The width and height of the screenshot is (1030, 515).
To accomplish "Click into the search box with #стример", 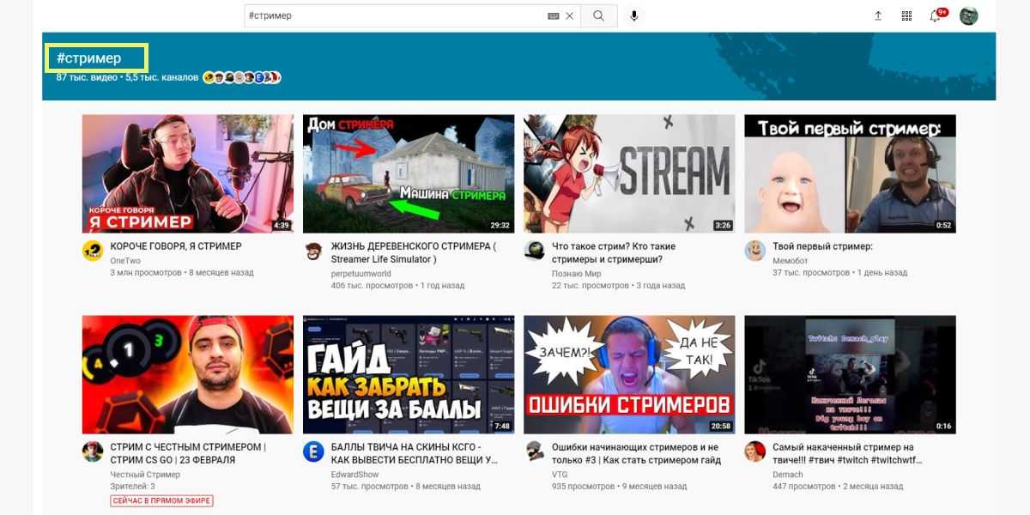I will [395, 15].
